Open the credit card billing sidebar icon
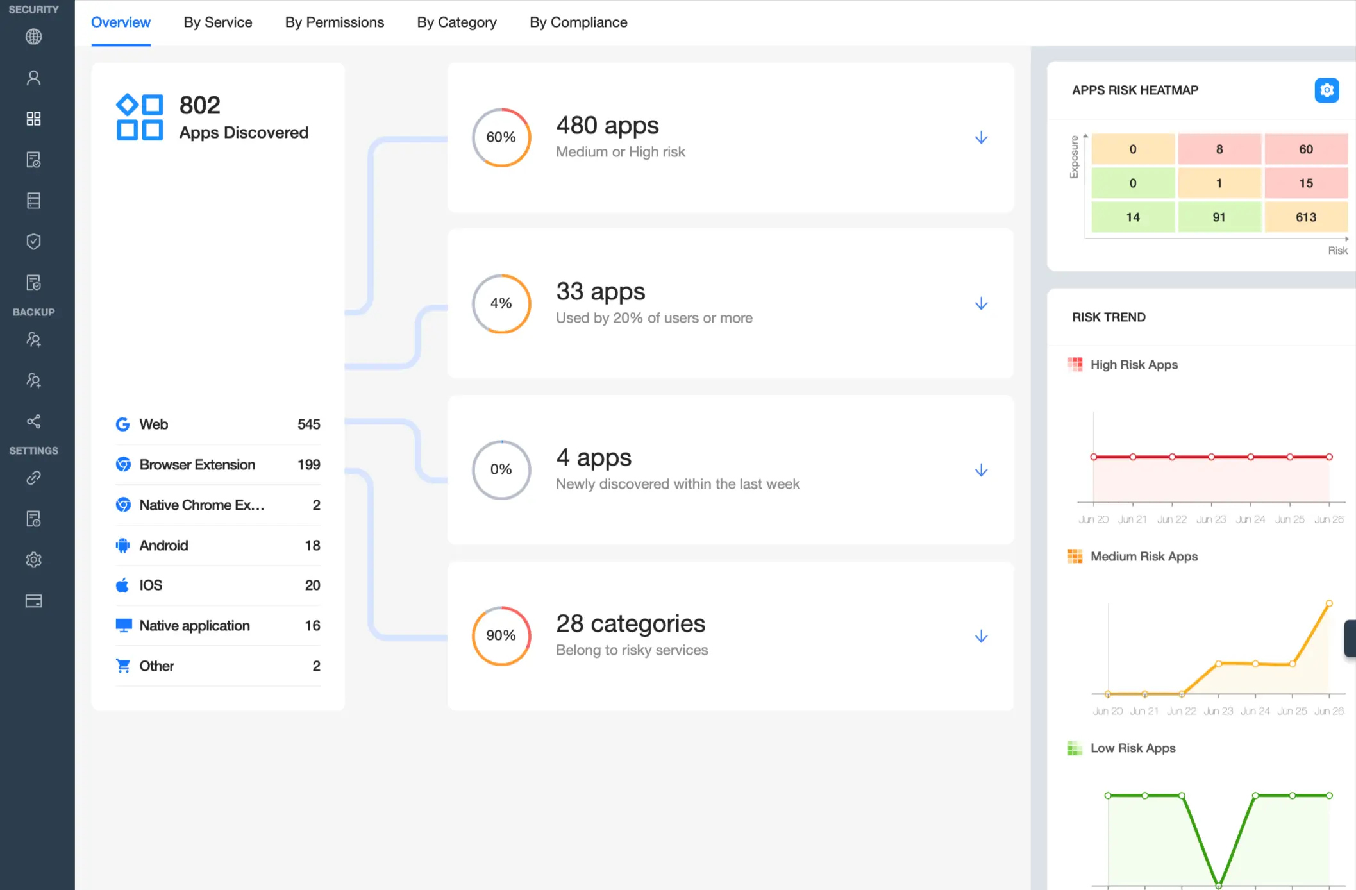The height and width of the screenshot is (890, 1356). [x=33, y=601]
